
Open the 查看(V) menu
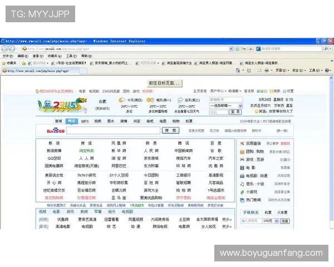tap(38, 56)
